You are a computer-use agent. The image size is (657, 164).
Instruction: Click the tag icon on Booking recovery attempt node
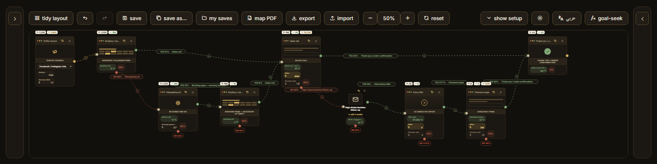point(247,92)
